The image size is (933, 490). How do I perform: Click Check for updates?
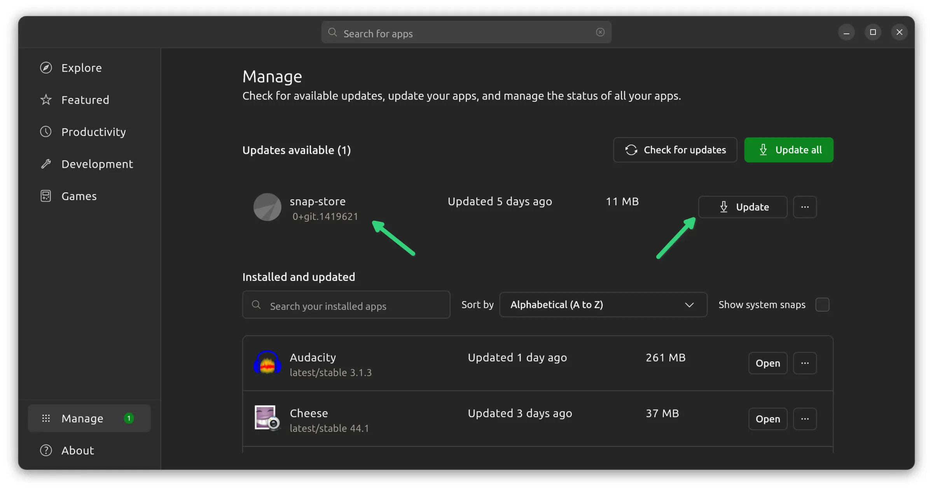click(x=675, y=150)
